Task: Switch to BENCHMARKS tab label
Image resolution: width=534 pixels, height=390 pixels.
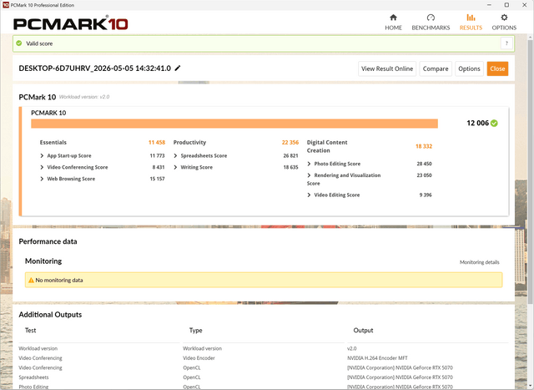Action: pyautogui.click(x=431, y=28)
